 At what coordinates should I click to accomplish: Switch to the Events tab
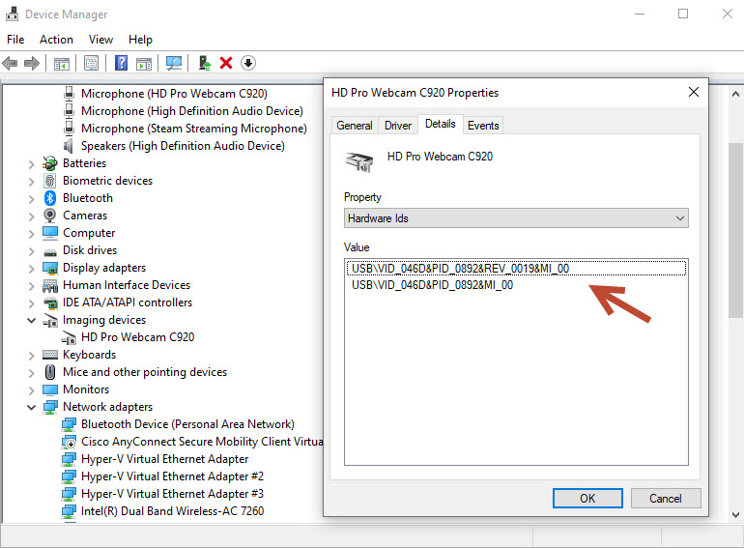click(483, 126)
